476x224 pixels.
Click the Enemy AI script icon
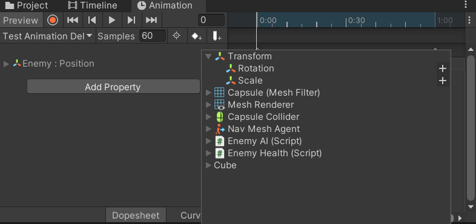219,141
